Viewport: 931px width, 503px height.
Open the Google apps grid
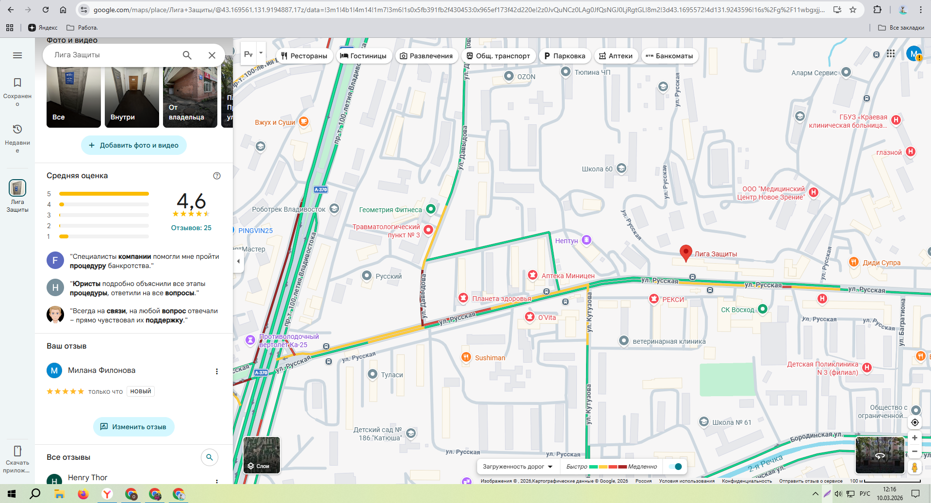pyautogui.click(x=891, y=54)
